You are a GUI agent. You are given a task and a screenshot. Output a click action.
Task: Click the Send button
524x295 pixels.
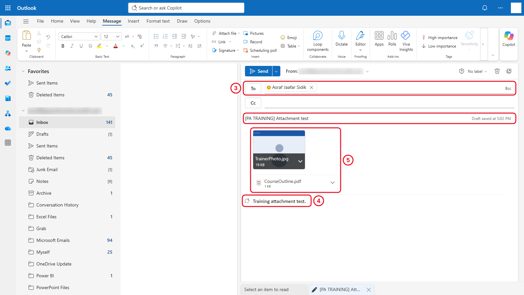coord(259,71)
